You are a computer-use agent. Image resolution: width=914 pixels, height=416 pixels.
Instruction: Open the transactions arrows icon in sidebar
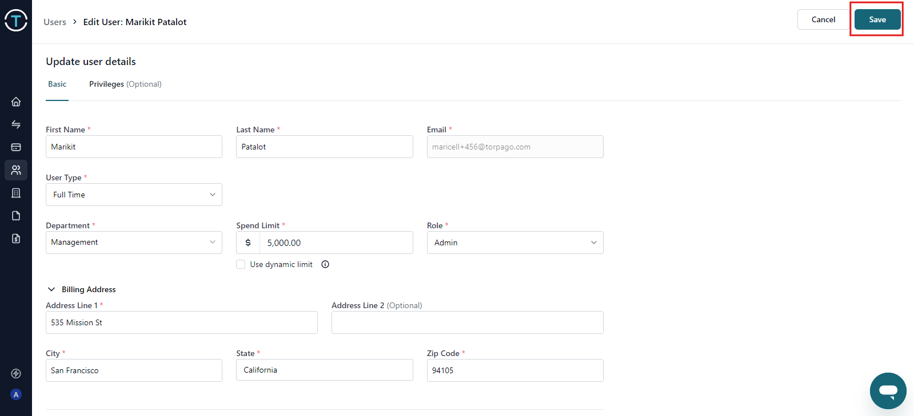tap(16, 124)
